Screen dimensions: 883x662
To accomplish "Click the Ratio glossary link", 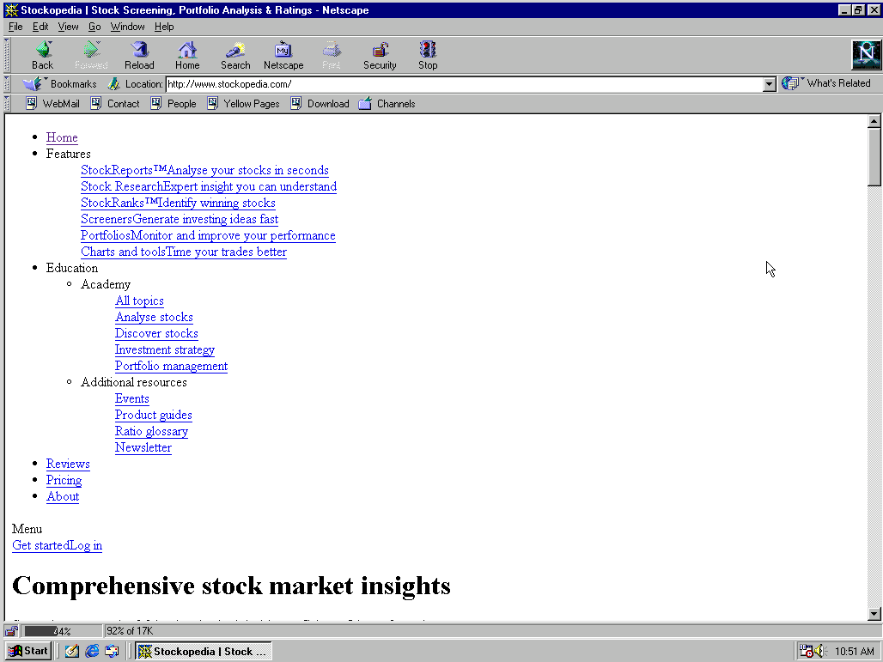I will click(x=151, y=431).
